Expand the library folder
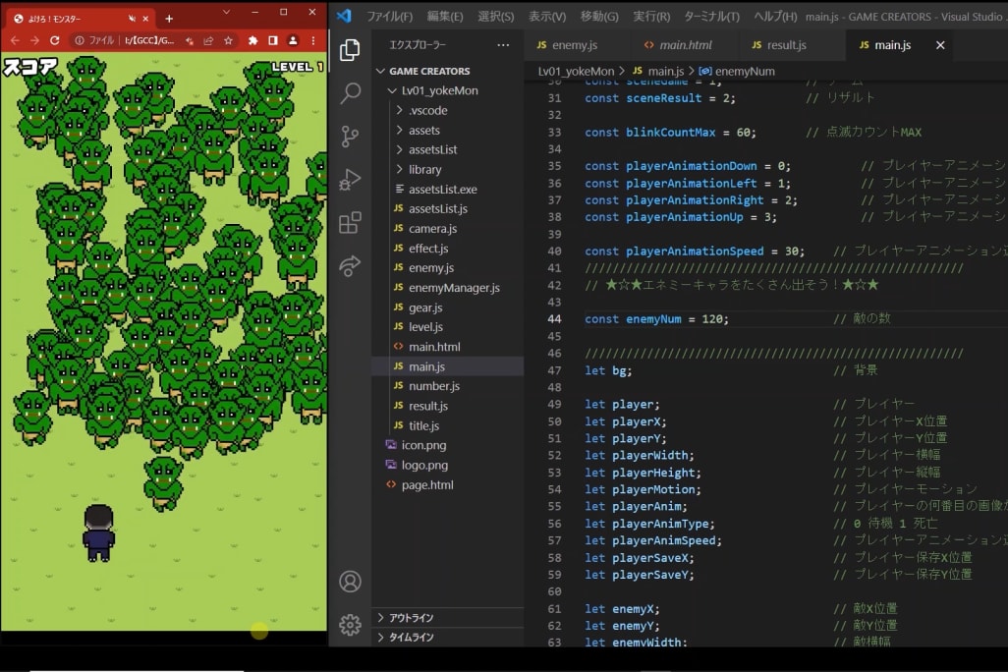Image resolution: width=1008 pixels, height=672 pixels. tap(424, 169)
